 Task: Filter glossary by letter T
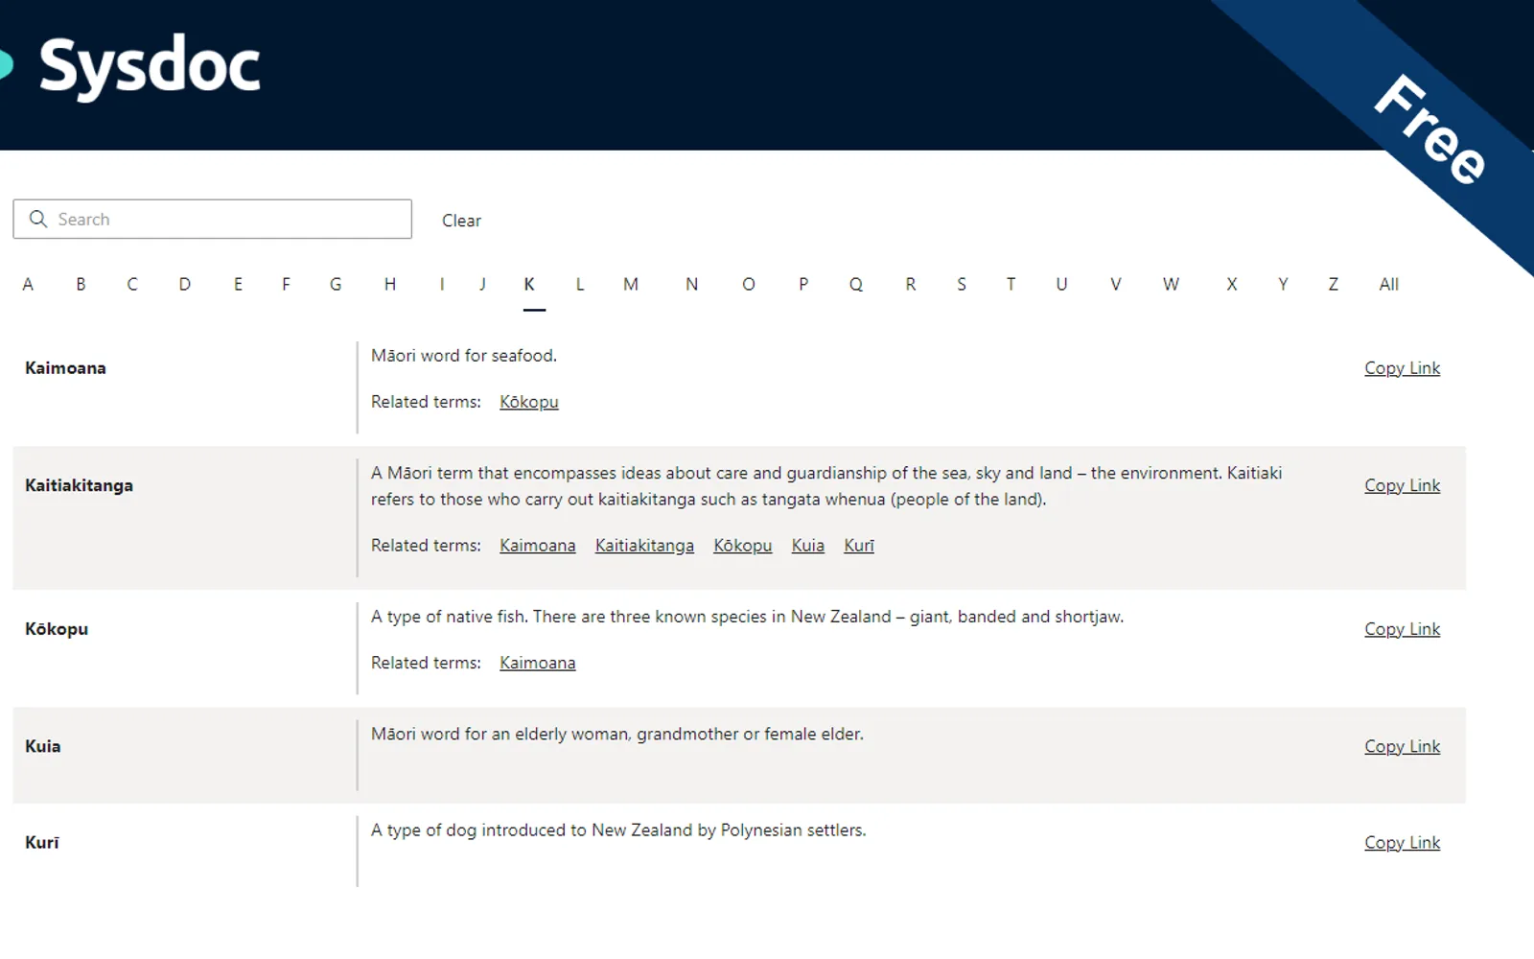click(x=1011, y=284)
